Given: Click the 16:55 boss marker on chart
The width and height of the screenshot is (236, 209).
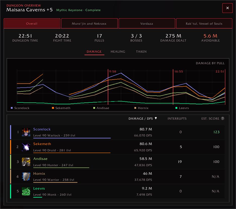Looking at the screenshot, I should click(173, 87).
